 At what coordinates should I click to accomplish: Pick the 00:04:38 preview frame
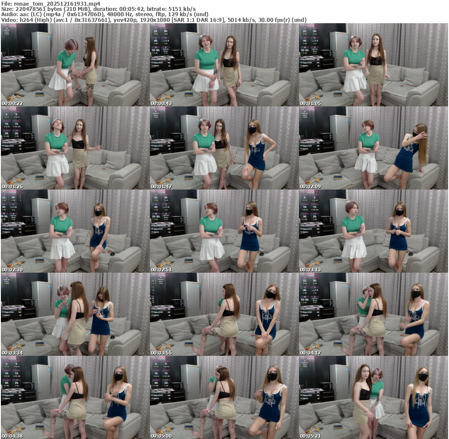(75, 397)
